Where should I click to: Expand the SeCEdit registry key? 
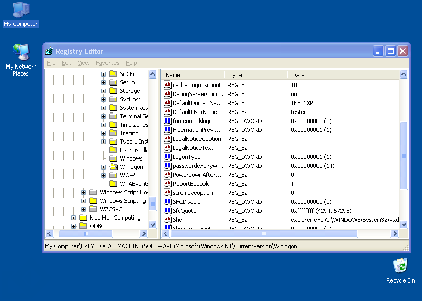[104, 74]
